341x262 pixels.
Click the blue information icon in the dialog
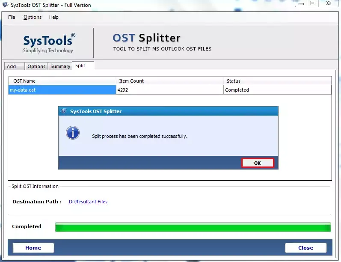click(x=73, y=133)
